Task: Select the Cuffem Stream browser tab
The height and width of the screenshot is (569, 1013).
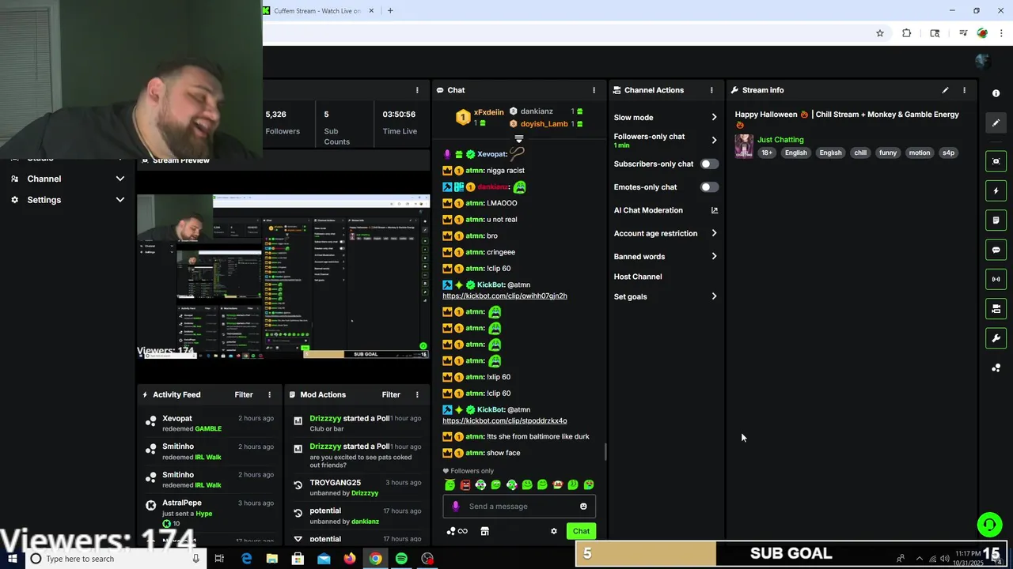Action: [x=317, y=11]
